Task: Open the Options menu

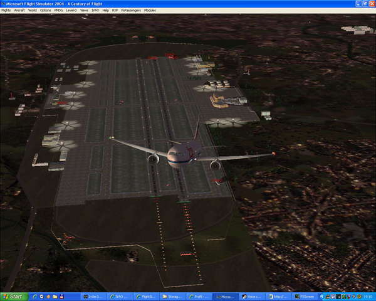Action: click(45, 10)
